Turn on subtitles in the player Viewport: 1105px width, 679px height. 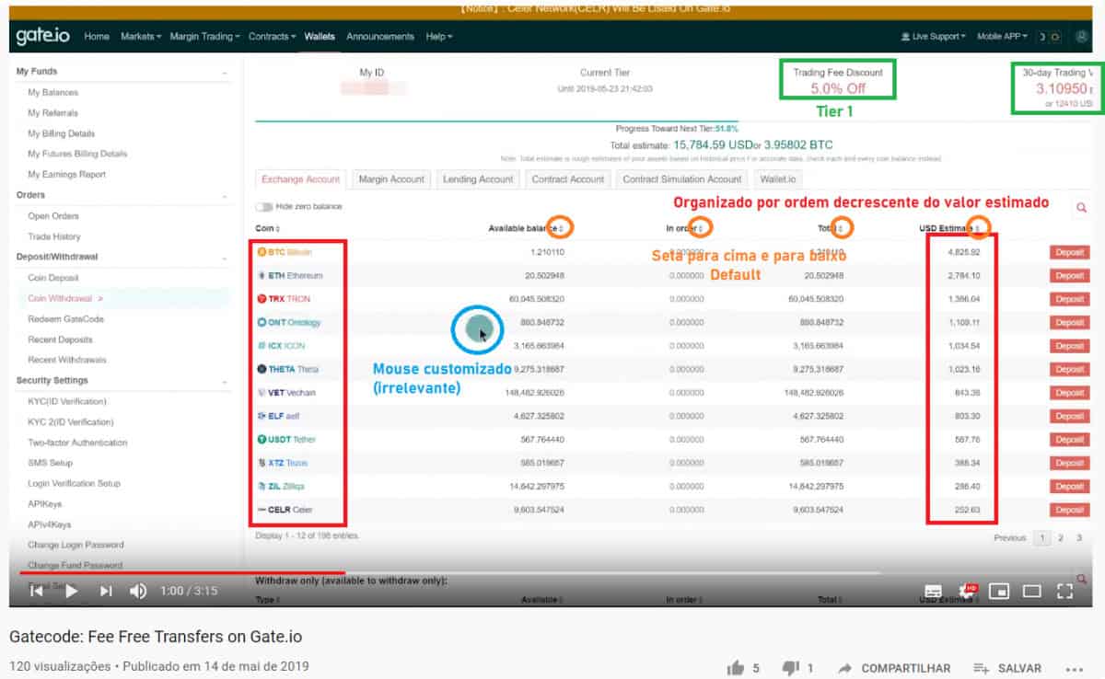933,591
